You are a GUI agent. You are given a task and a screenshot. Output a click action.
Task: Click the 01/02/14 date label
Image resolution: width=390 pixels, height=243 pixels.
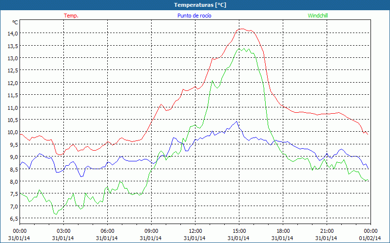point(370,238)
